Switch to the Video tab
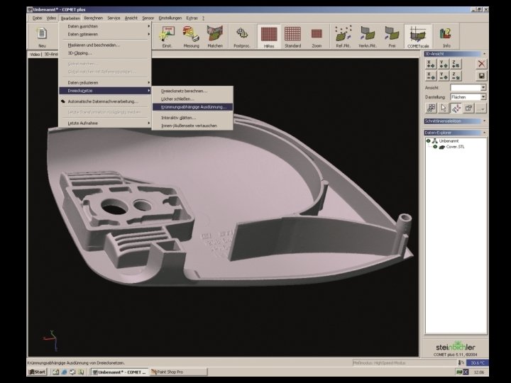 [35, 54]
